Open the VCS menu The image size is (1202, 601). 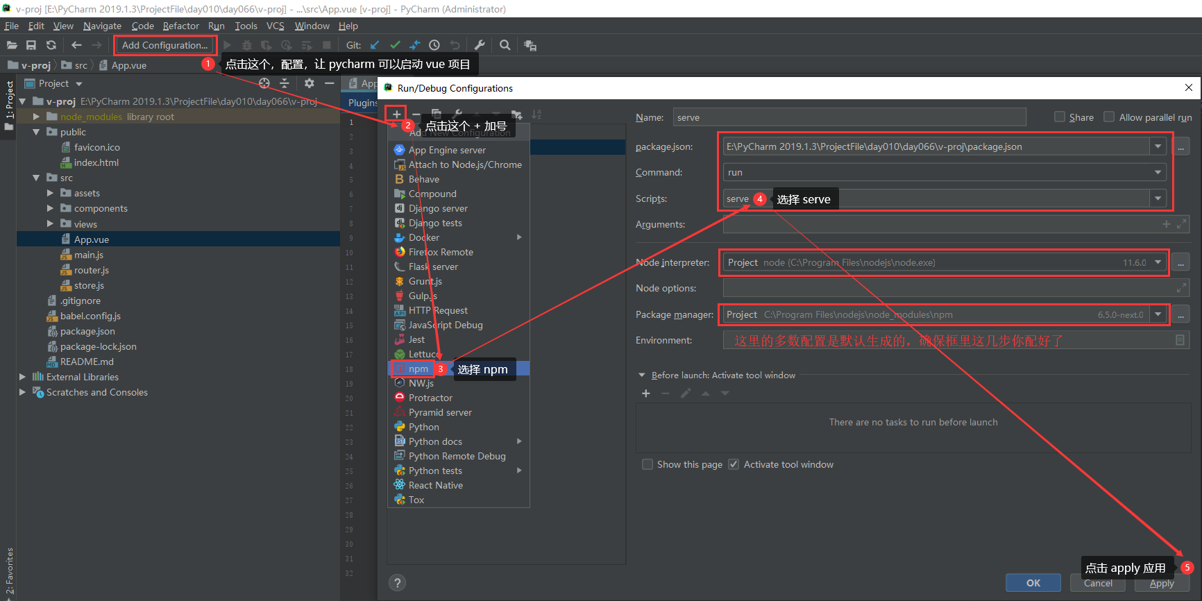[276, 26]
